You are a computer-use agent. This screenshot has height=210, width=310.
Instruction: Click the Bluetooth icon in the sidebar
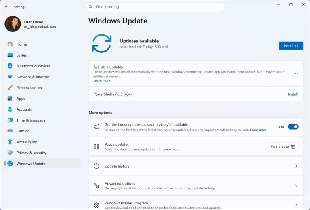[x=10, y=66]
